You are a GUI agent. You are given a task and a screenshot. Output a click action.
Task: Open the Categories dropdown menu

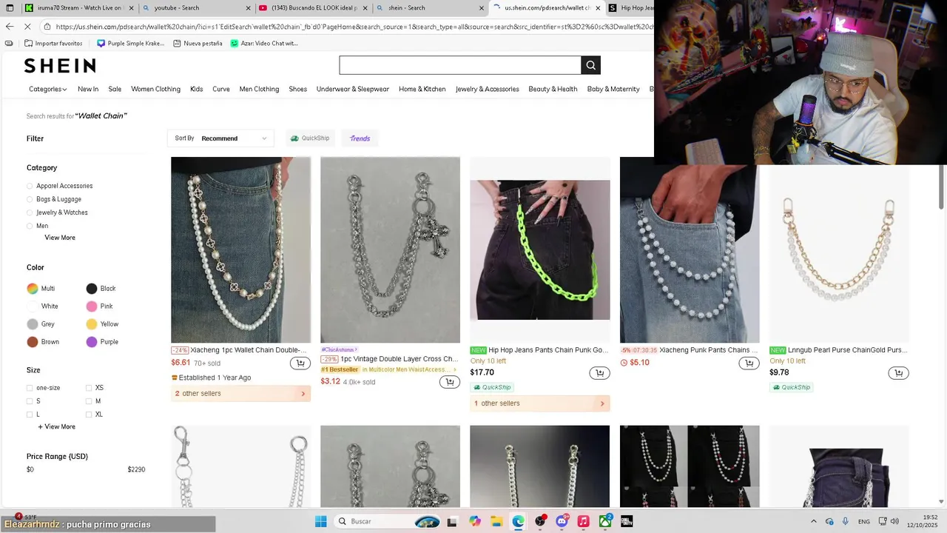point(48,89)
